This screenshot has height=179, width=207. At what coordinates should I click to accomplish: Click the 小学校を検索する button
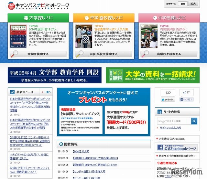(169, 54)
